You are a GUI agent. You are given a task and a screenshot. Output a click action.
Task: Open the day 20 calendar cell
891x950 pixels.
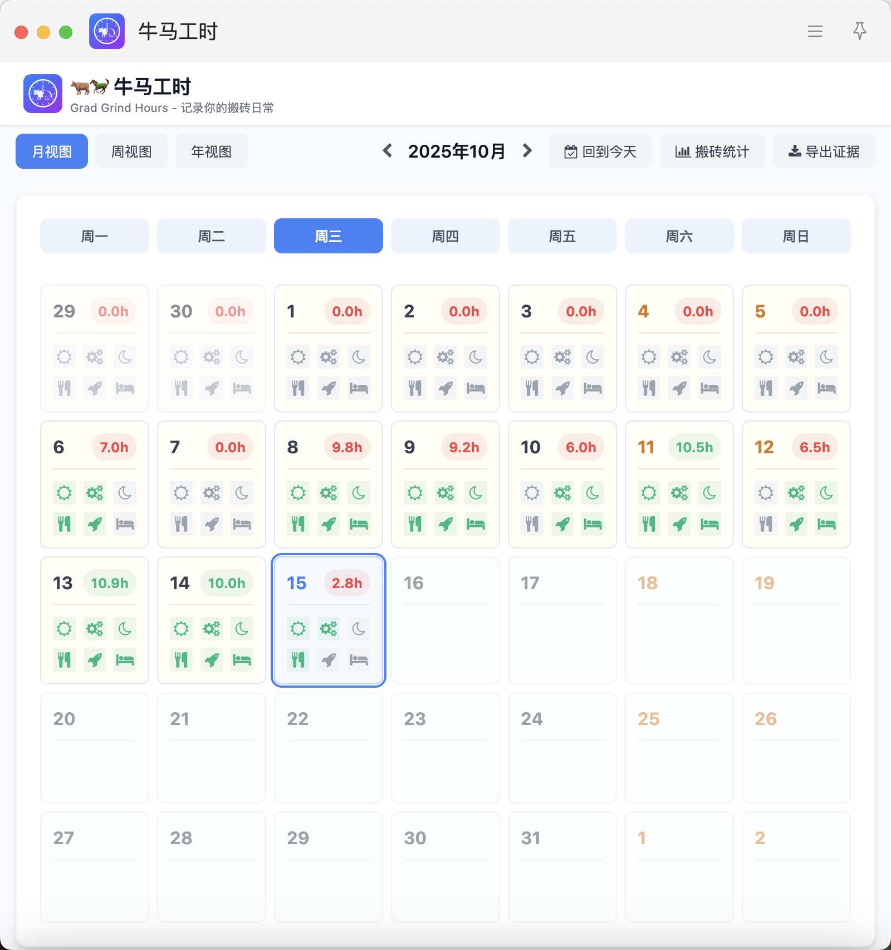pyautogui.click(x=95, y=748)
